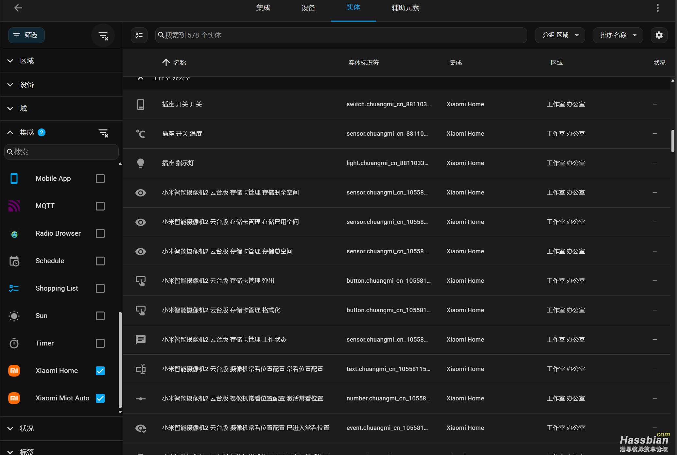
Task: Open the three-dot overflow menu
Action: (x=657, y=8)
